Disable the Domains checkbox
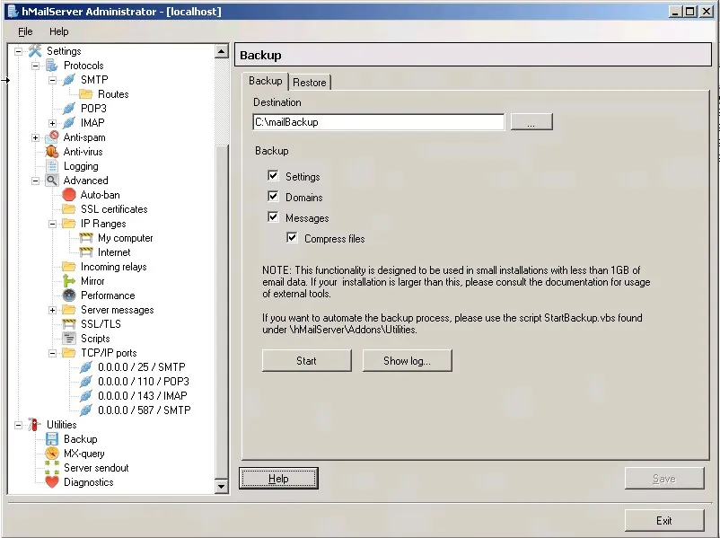The image size is (720, 538). click(x=274, y=196)
